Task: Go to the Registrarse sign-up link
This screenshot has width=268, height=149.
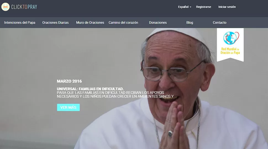Action: [203, 7]
